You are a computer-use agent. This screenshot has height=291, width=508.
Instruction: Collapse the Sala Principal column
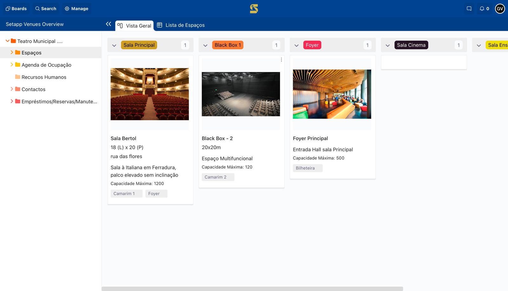(x=114, y=45)
